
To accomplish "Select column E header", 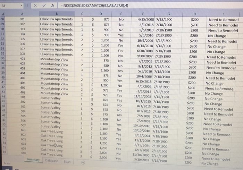I will pos(121,14).
